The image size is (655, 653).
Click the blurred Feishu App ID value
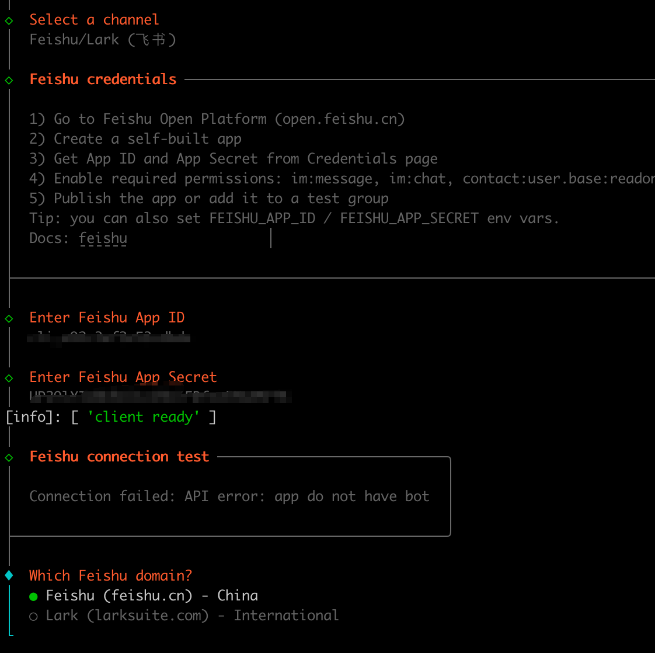tap(110, 337)
